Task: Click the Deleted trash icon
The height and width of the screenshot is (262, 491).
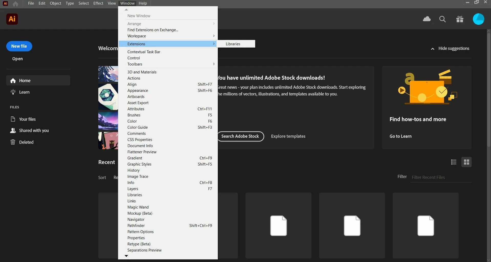Action: pyautogui.click(x=13, y=142)
